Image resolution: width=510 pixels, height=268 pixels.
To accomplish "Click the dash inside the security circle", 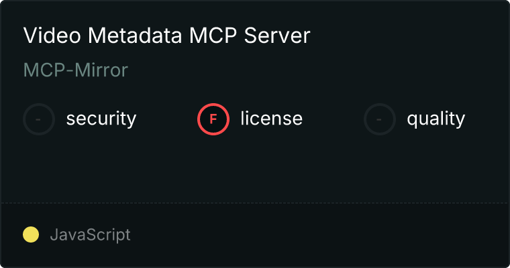I will point(39,119).
